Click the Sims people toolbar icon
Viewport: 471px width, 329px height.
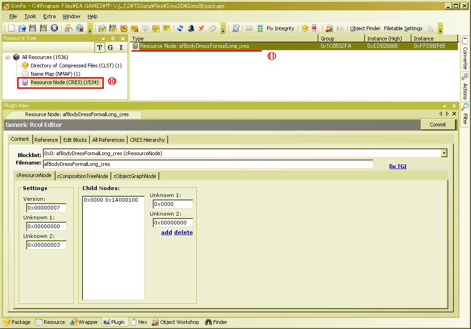point(68,28)
